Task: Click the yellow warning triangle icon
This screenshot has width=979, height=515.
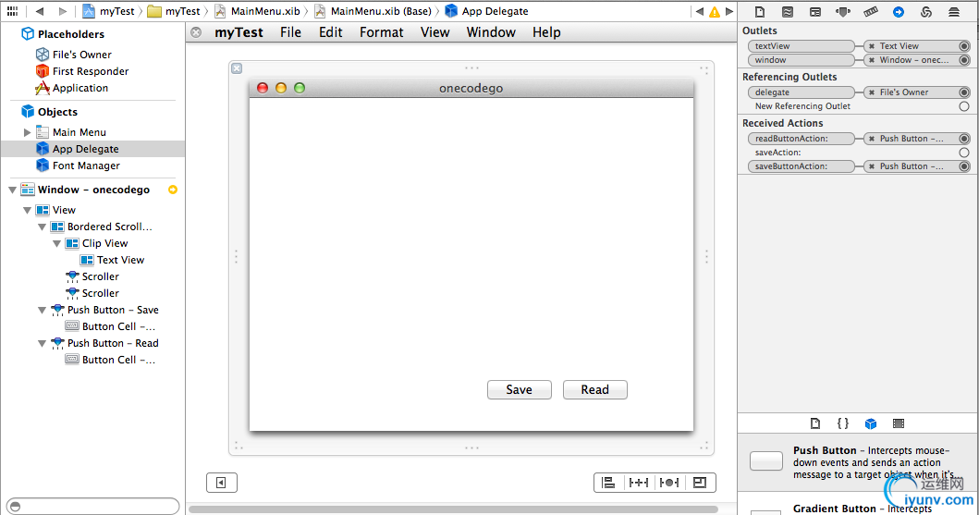Action: click(715, 12)
